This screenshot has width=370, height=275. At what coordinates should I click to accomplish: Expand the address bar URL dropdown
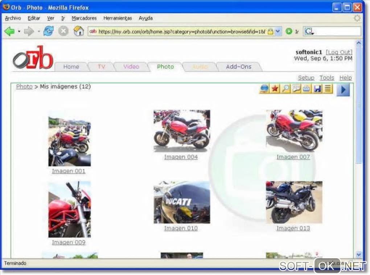[278, 32]
